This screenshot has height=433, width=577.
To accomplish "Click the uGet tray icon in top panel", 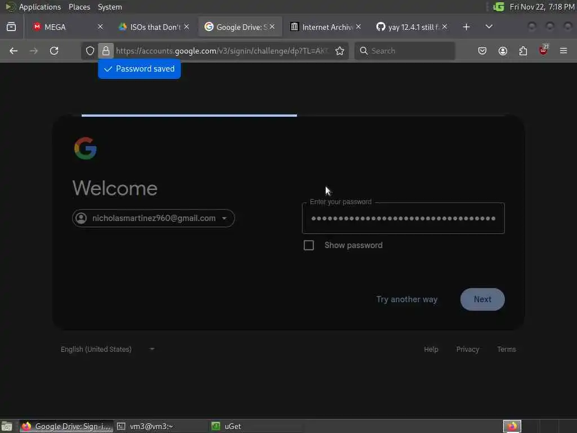I will pyautogui.click(x=499, y=7).
